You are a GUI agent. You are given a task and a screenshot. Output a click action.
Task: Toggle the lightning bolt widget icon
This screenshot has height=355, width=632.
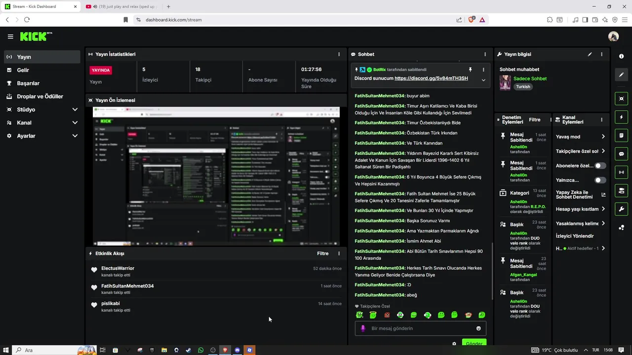pyautogui.click(x=621, y=117)
